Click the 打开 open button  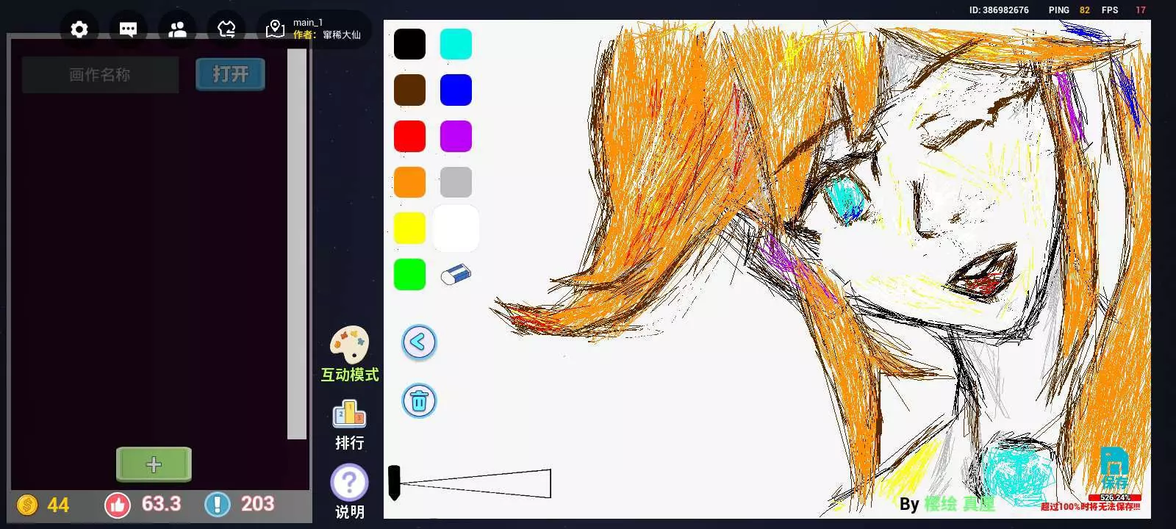click(230, 74)
